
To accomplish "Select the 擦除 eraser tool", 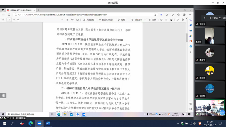I will 153,20.
